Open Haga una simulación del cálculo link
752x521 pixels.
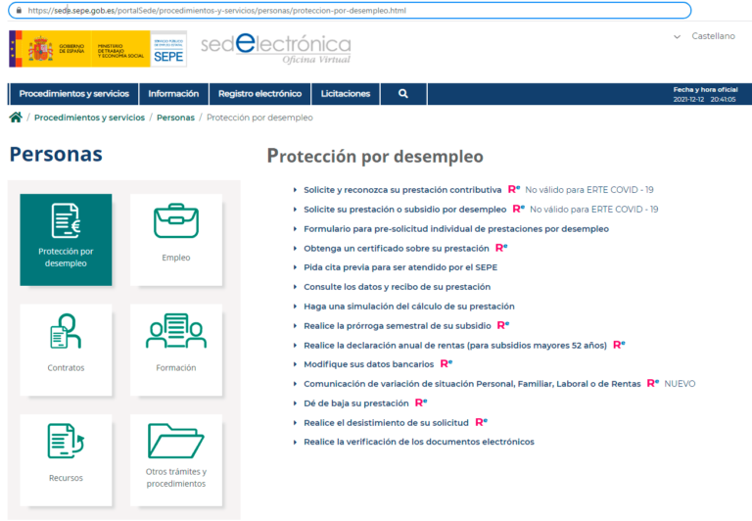pyautogui.click(x=409, y=307)
